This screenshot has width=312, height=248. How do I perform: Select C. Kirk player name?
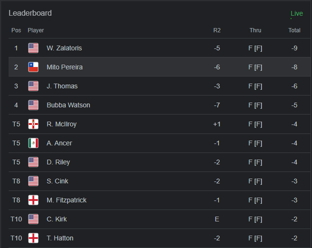[57, 219]
